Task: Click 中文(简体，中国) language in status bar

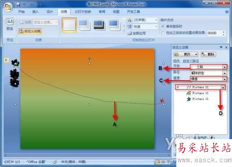Action: coord(73,162)
